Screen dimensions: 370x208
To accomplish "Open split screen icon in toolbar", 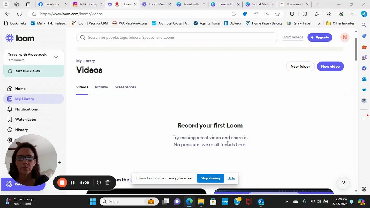I will coord(305,14).
